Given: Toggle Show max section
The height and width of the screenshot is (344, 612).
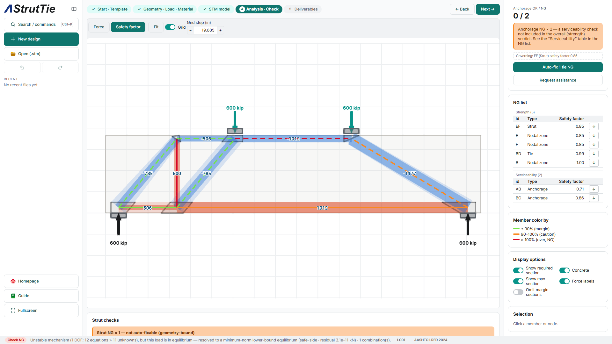Looking at the screenshot, I should point(518,281).
